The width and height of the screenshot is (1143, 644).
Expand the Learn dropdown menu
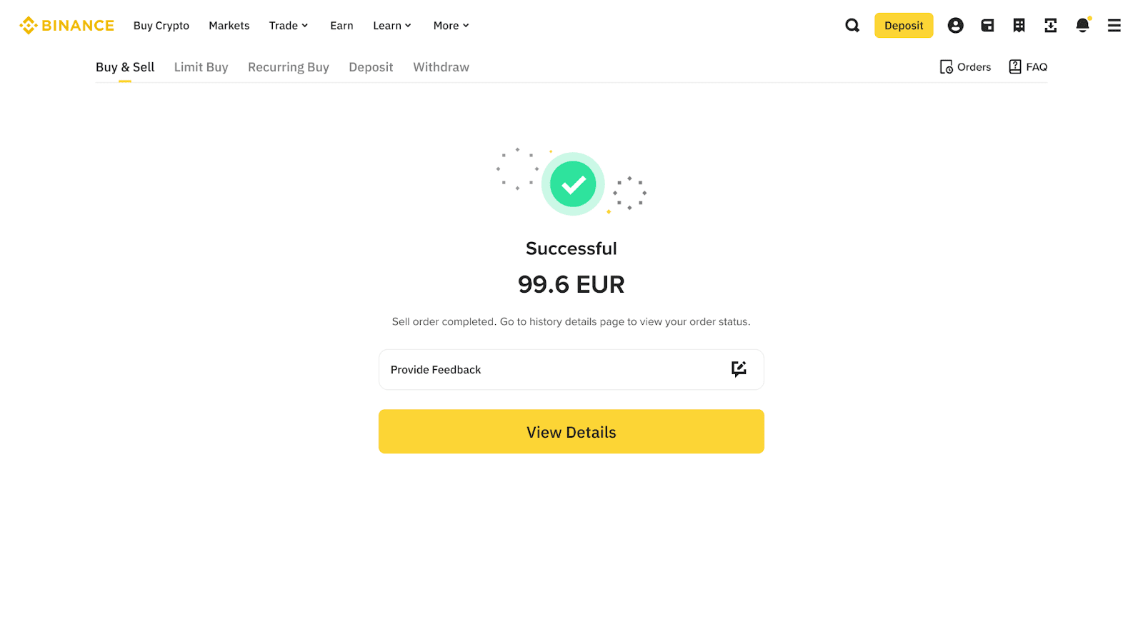coord(392,26)
